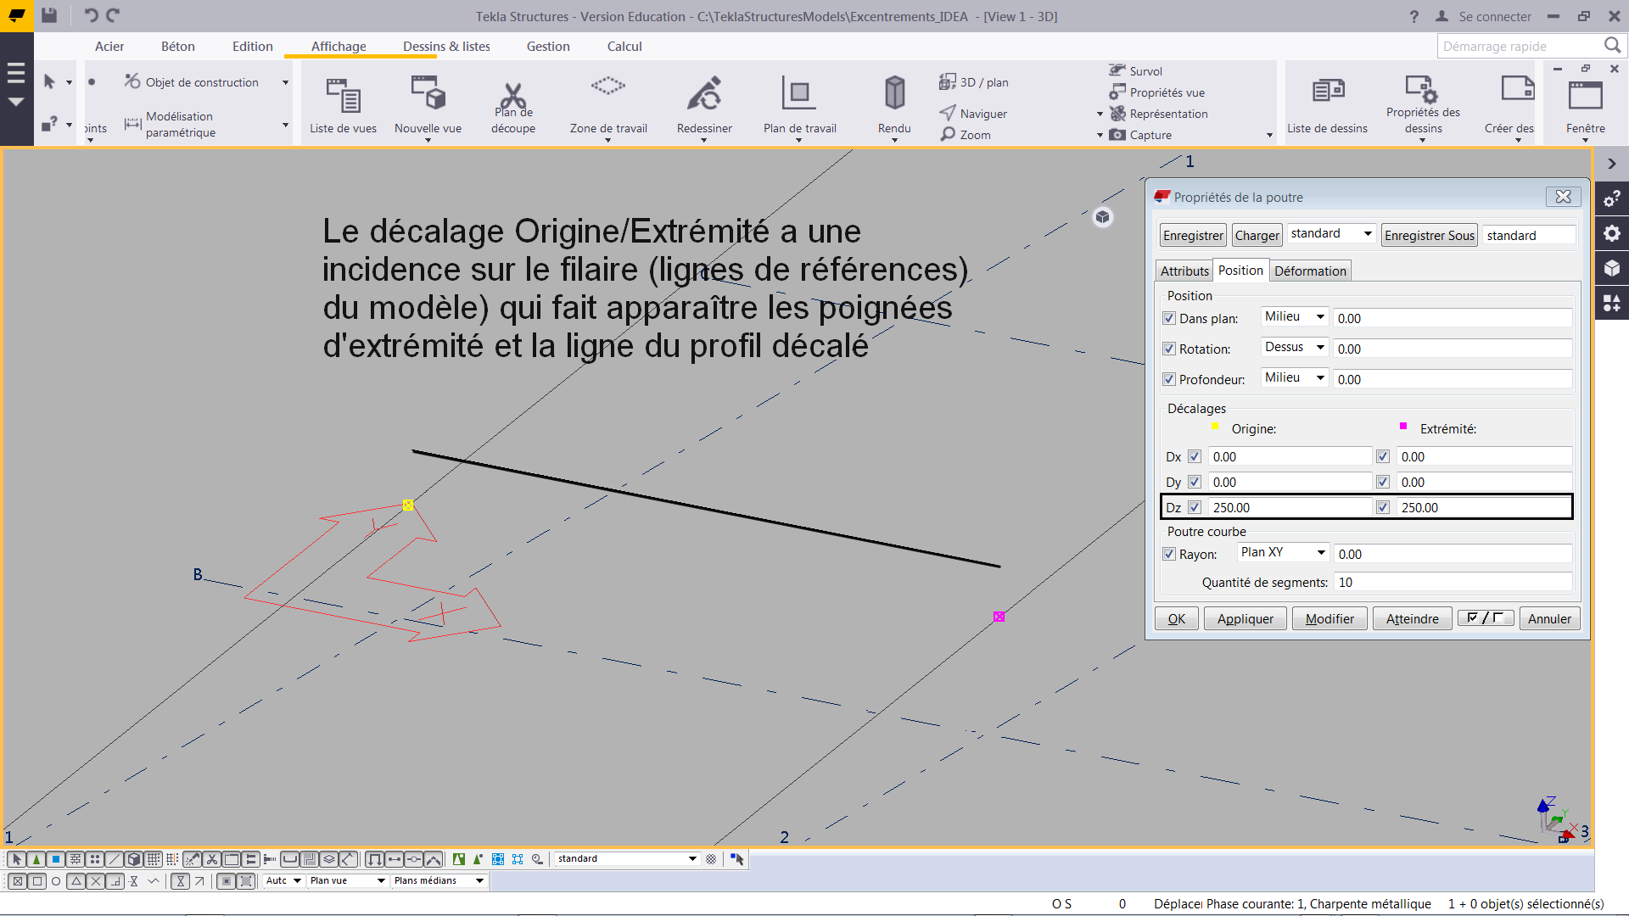Open the Calcul ribbon tab
This screenshot has height=916, width=1629.
point(624,47)
